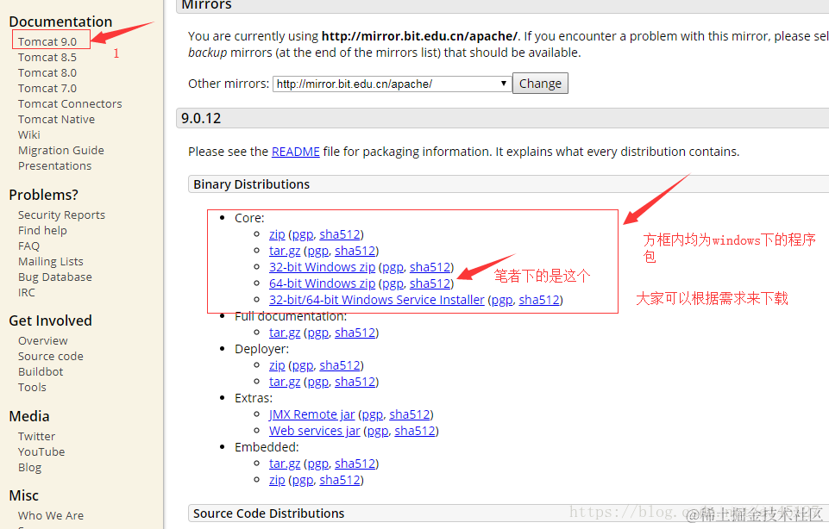Download the Embedded tar.gz
Viewport: 829px width, 529px height.
click(x=285, y=464)
